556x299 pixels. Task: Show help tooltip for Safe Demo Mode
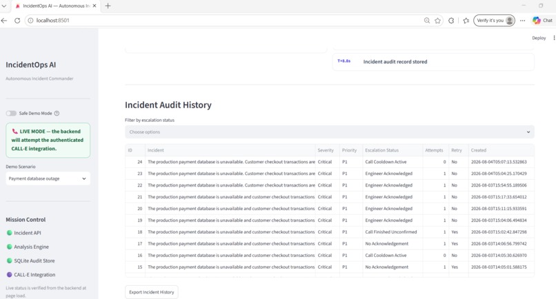57,114
